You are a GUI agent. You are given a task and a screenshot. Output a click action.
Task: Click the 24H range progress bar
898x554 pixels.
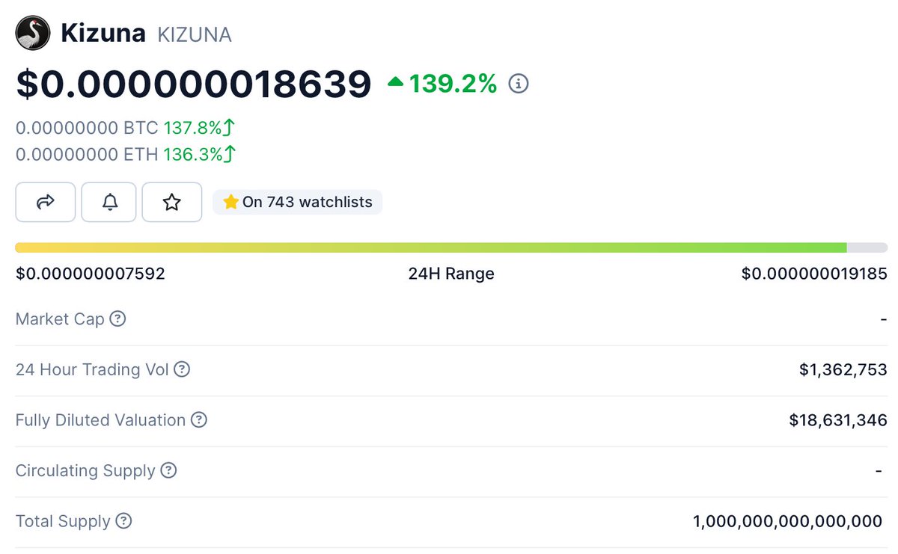(x=451, y=247)
